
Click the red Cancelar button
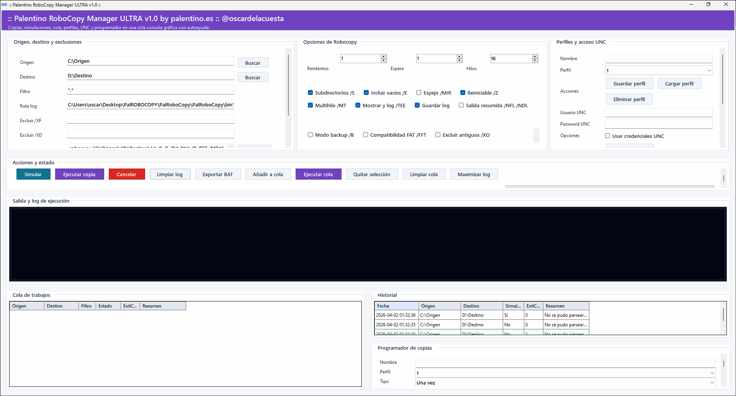point(126,174)
